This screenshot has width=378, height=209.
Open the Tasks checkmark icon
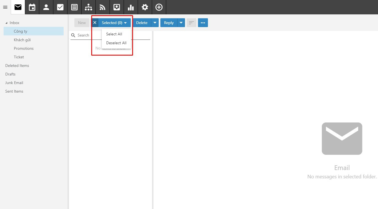[x=60, y=7]
